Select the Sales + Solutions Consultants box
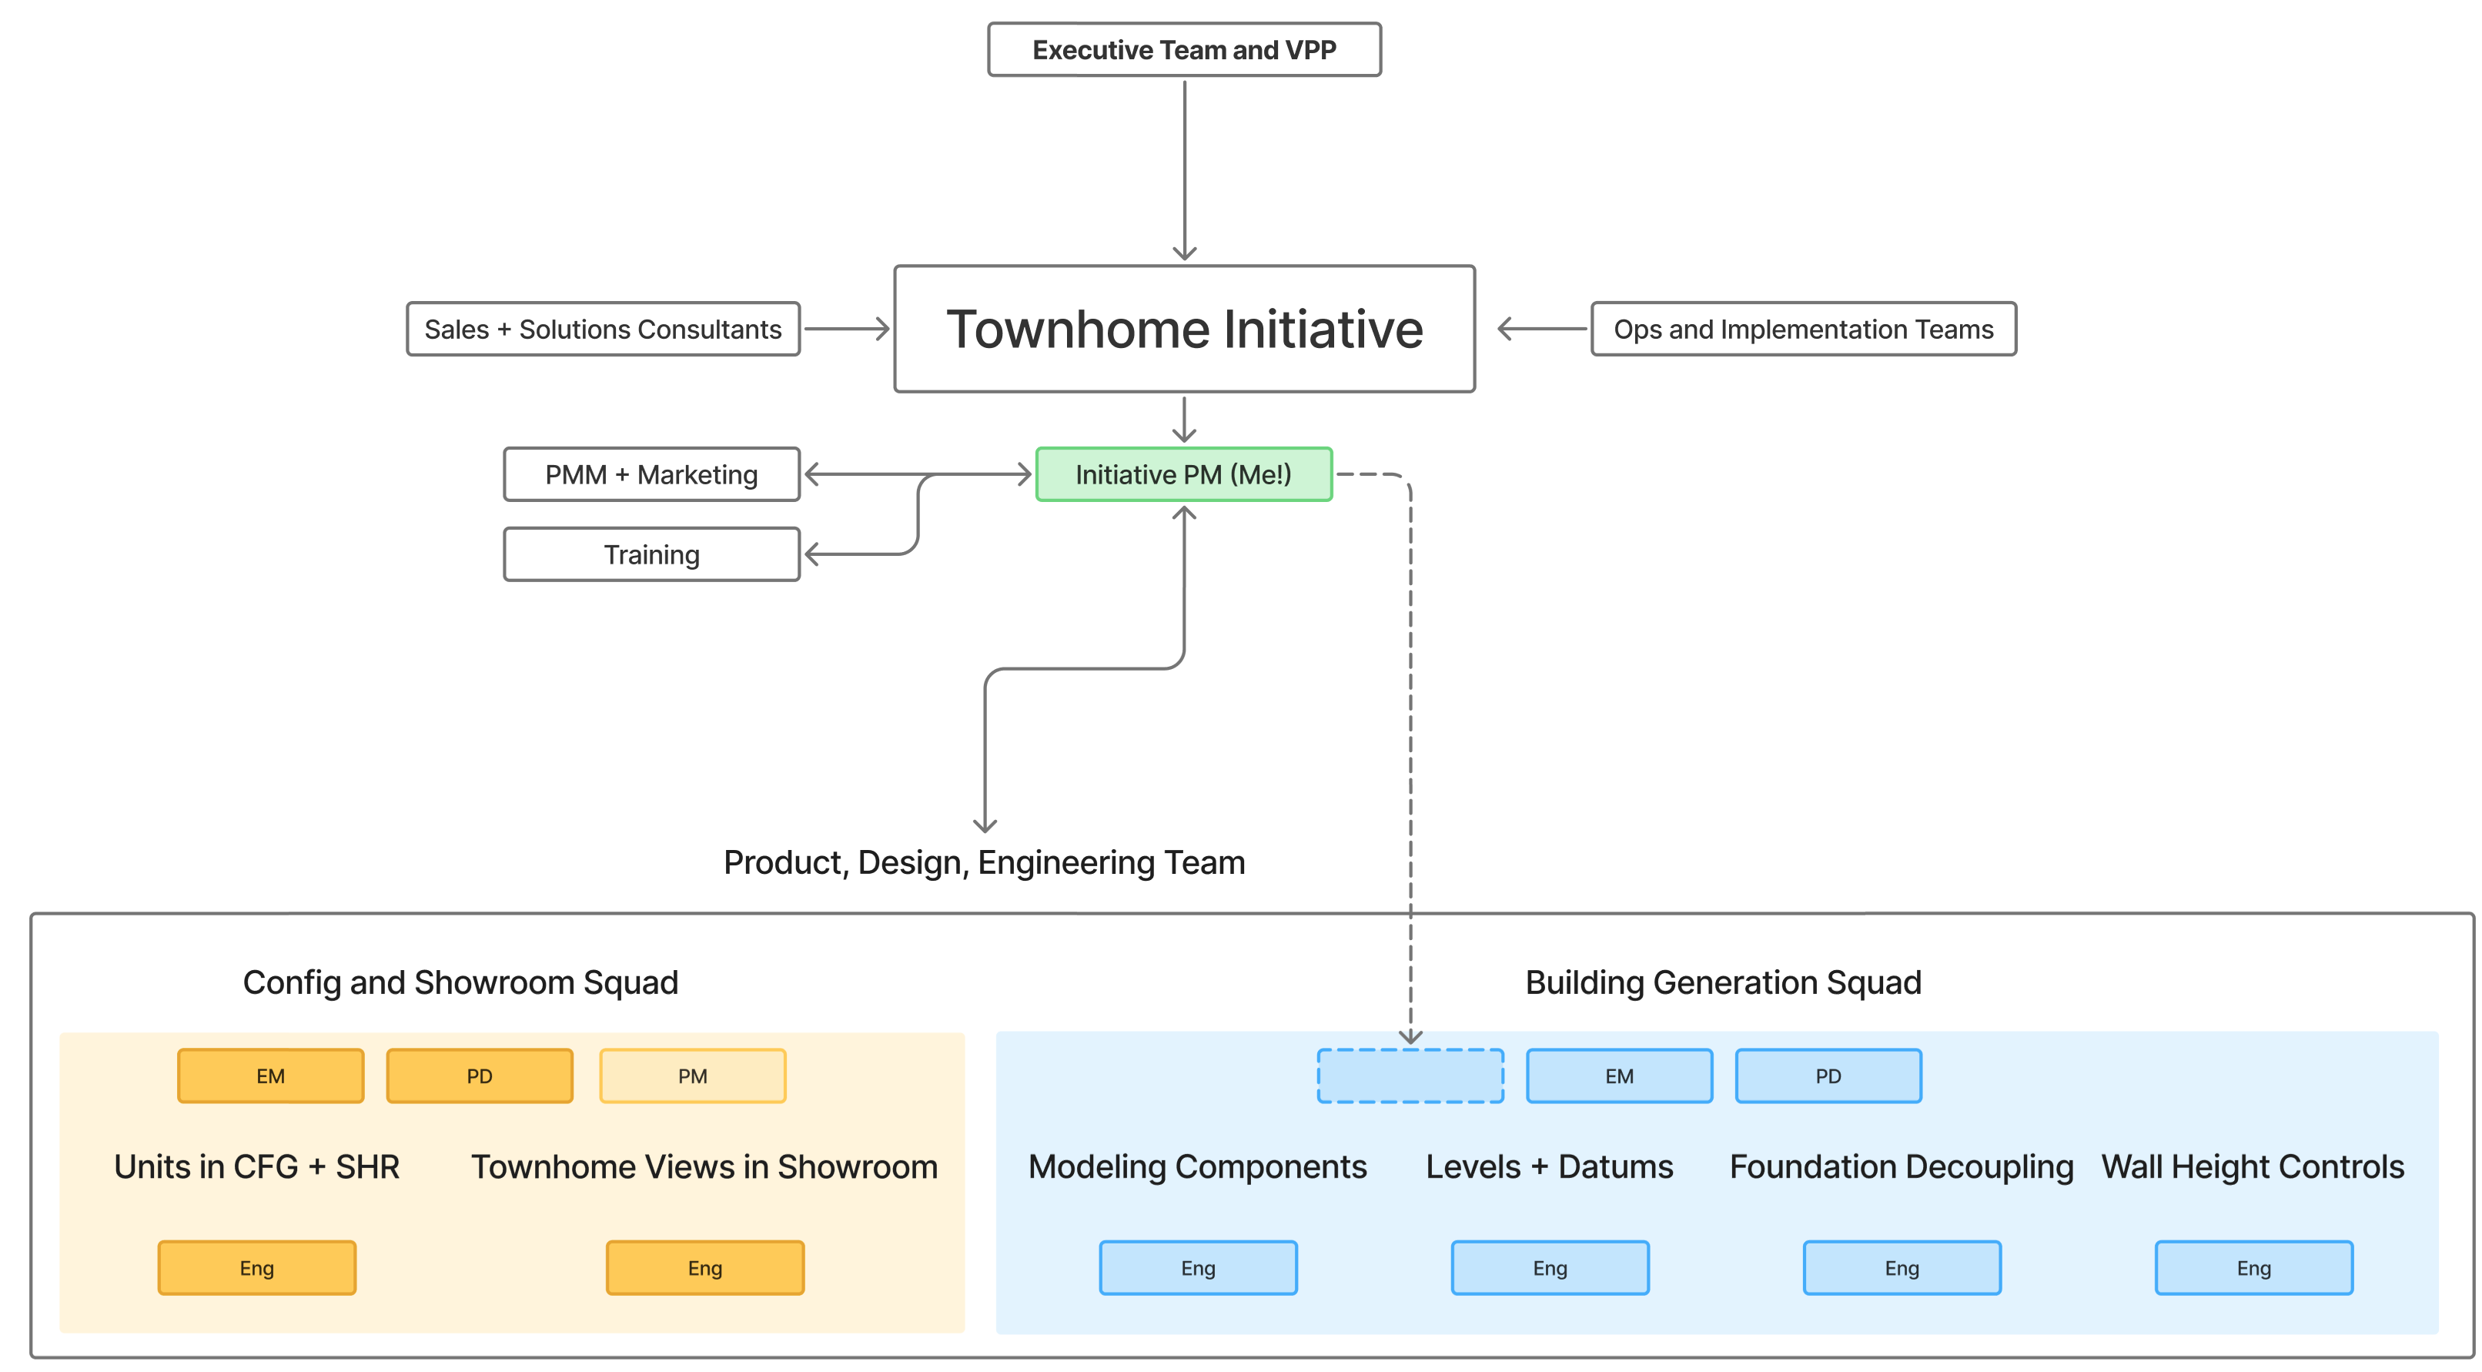2482x1372 pixels. pyautogui.click(x=603, y=329)
